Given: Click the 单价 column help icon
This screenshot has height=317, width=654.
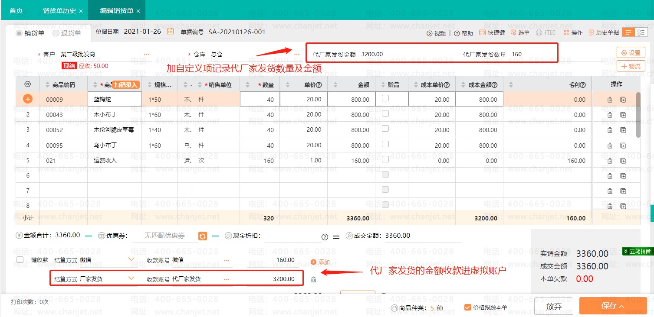Looking at the screenshot, I should 319,85.
